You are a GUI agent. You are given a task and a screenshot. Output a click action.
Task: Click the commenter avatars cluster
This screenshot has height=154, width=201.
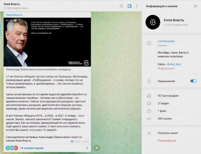point(12,148)
